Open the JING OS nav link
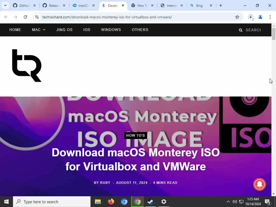Image resolution: width=276 pixels, height=207 pixels. (x=64, y=30)
